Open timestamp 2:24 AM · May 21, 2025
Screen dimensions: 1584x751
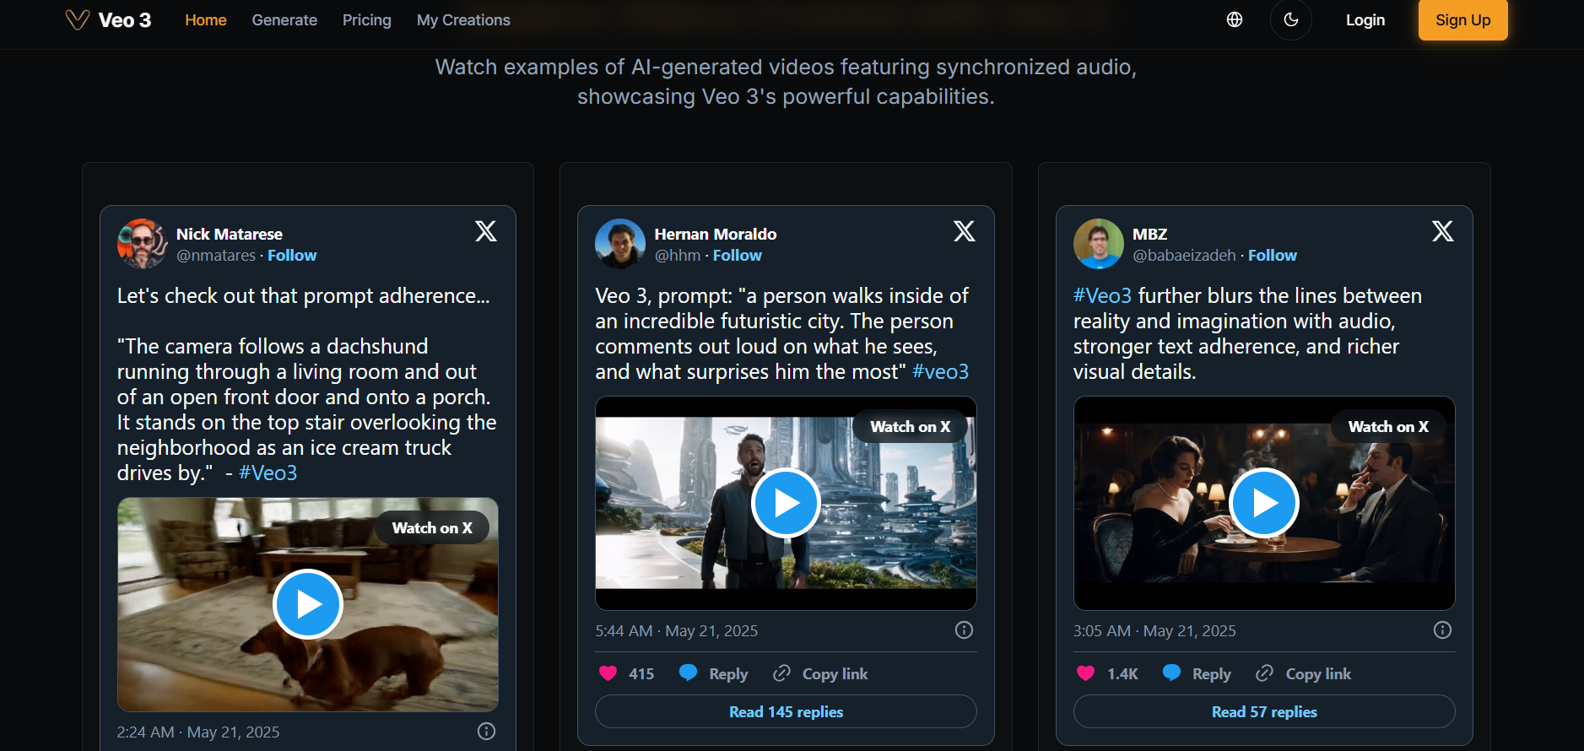[x=198, y=732]
